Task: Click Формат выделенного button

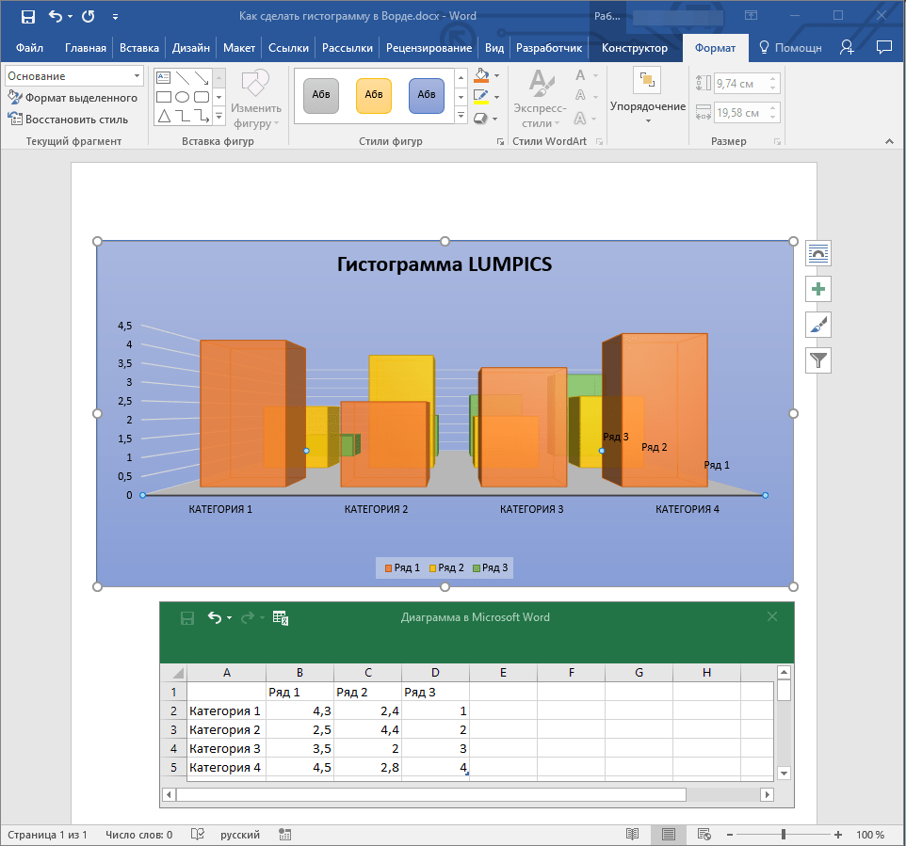Action: (73, 98)
